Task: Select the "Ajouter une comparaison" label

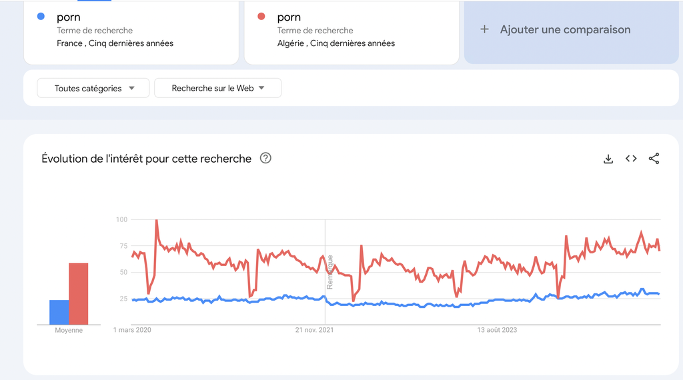Action: [565, 29]
